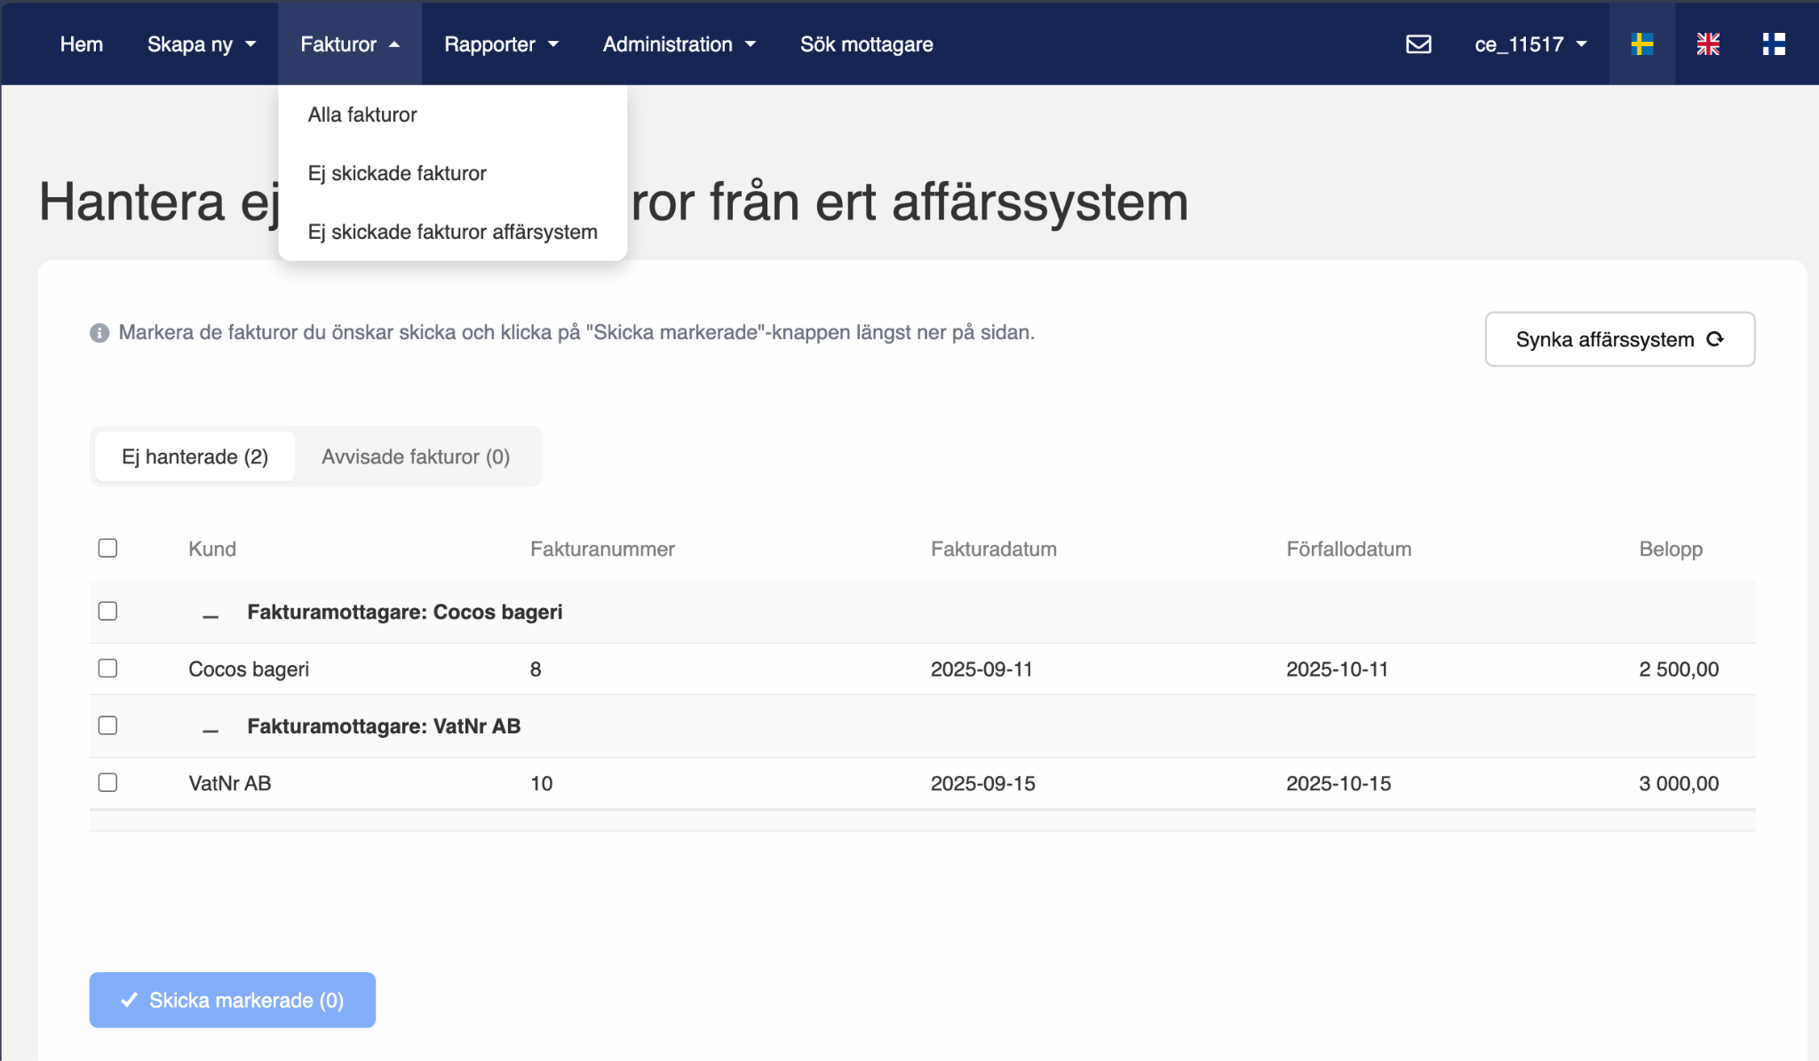
Task: Open the Skapa ny dropdown
Action: [x=201, y=44]
